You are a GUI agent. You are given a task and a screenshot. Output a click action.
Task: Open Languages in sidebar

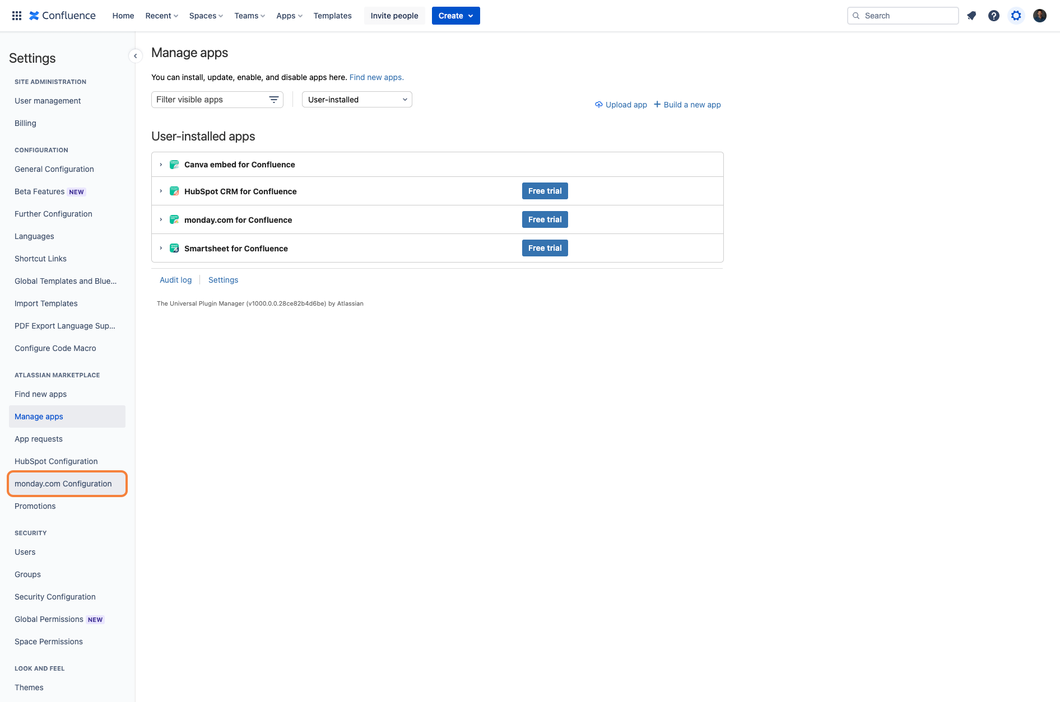point(67,236)
